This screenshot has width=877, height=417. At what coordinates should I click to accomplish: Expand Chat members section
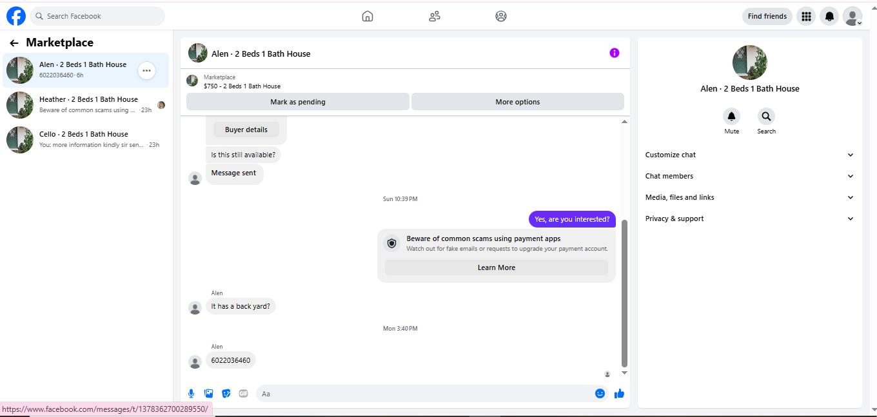coord(750,176)
